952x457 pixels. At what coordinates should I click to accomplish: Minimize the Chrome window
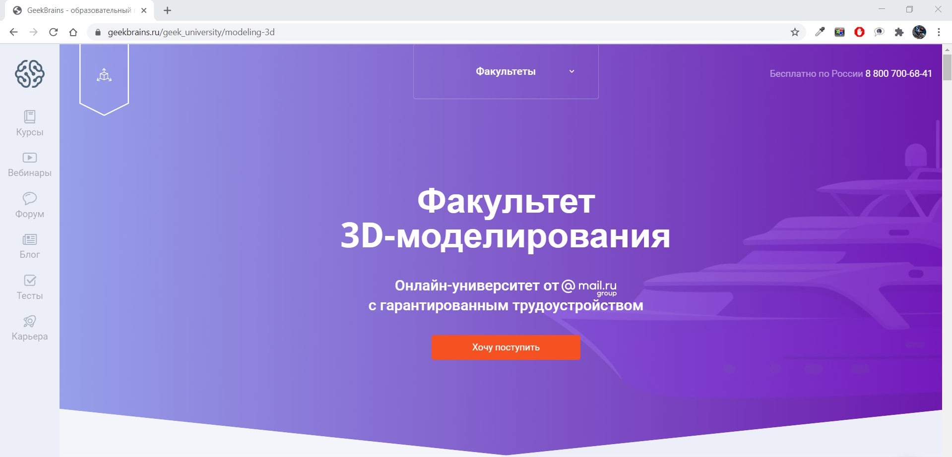point(882,9)
